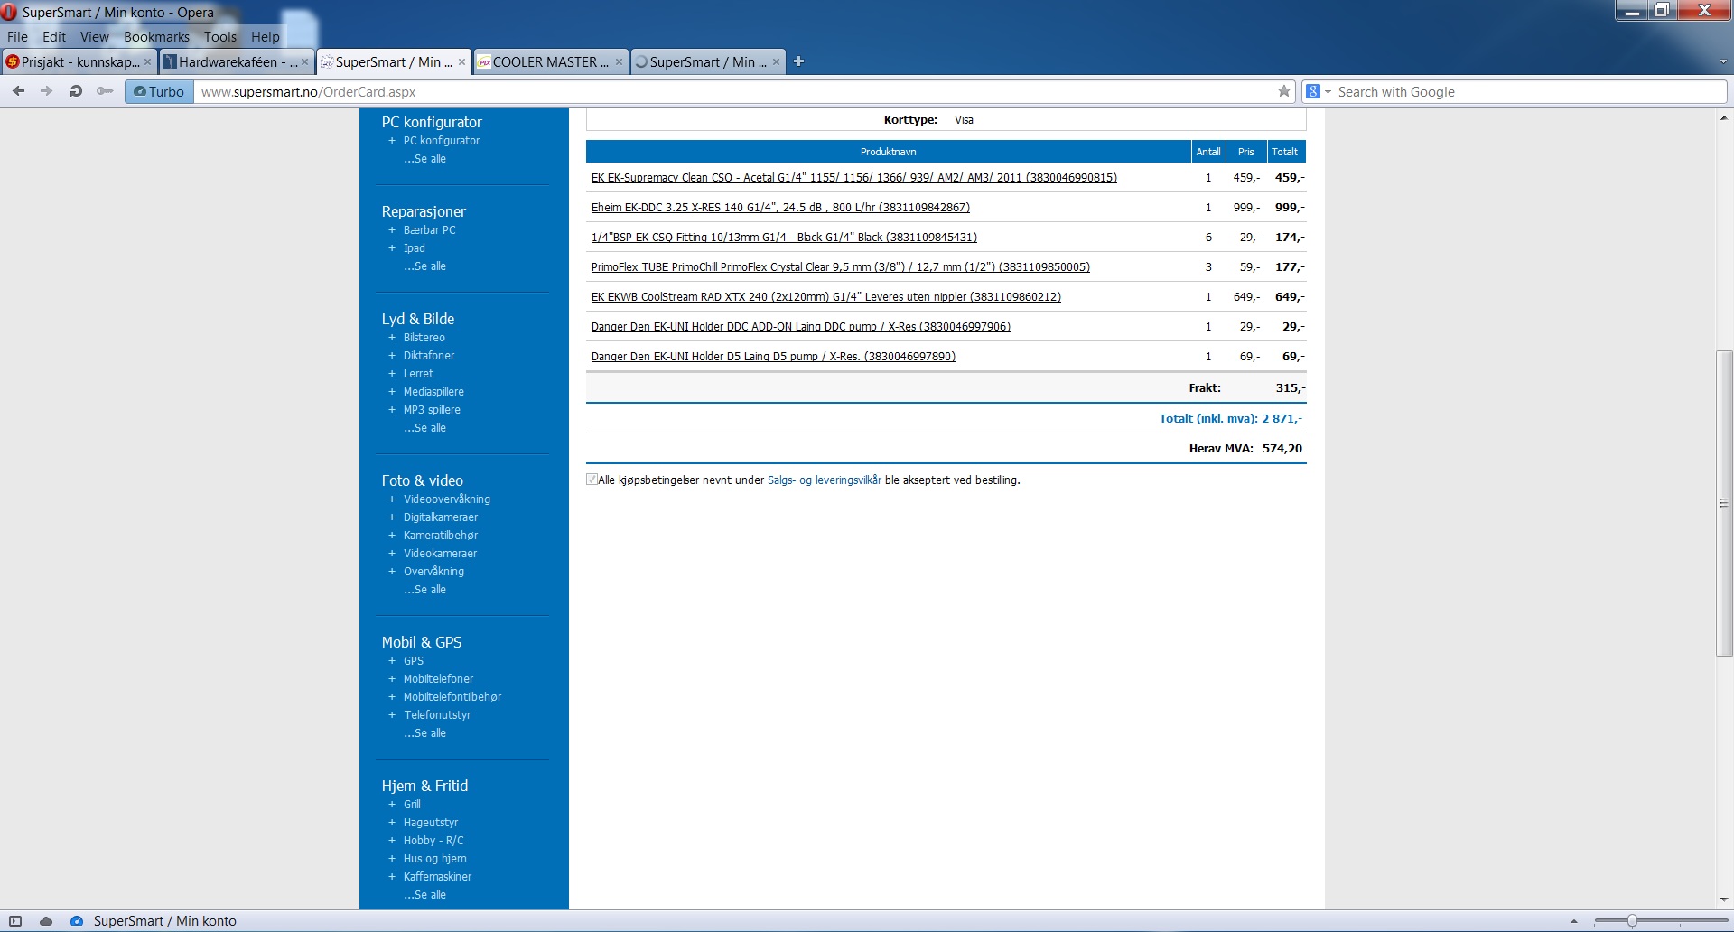1734x932 pixels.
Task: Close the Prisjakt tab
Action: [x=148, y=62]
